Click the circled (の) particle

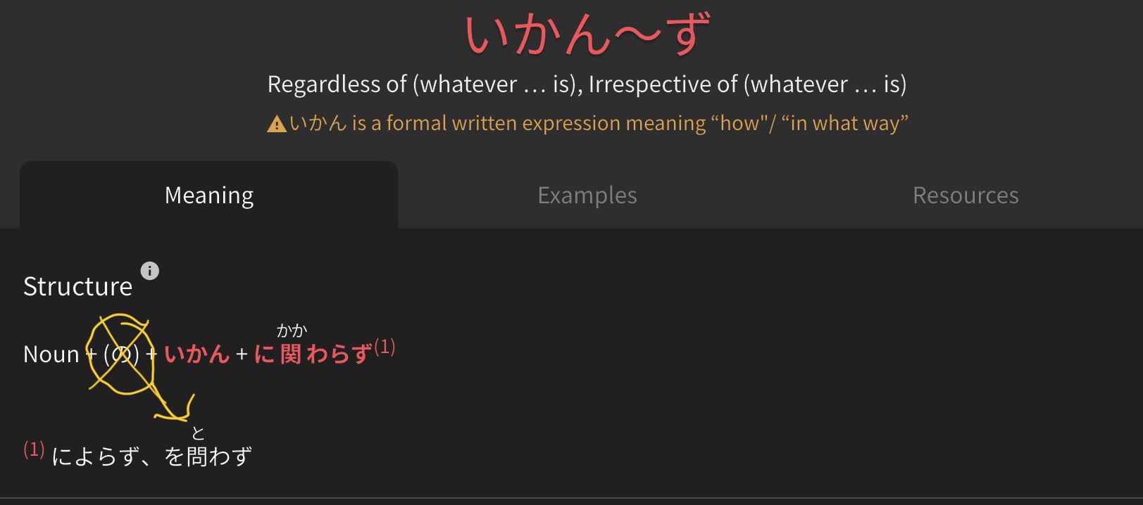[x=121, y=354]
